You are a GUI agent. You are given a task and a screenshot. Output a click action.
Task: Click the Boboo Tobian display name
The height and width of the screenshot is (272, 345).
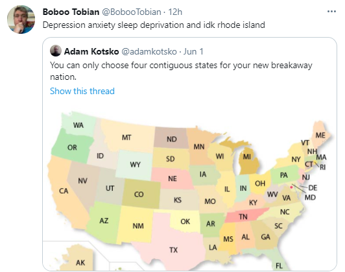71,12
